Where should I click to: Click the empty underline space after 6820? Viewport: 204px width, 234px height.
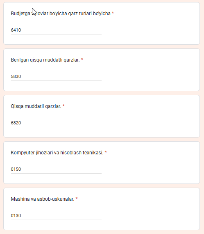[61, 123]
